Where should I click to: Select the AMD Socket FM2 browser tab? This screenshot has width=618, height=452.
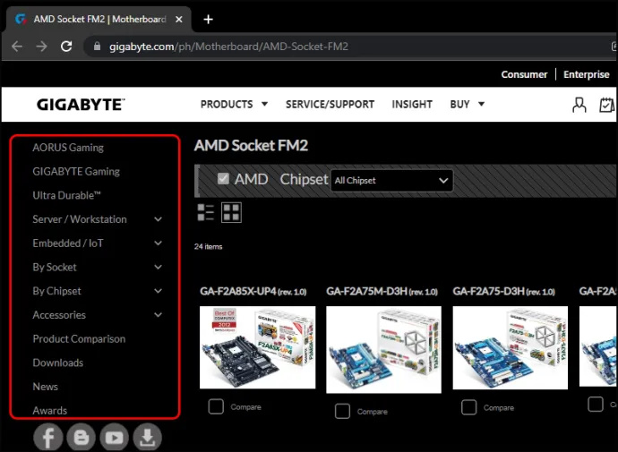click(x=99, y=20)
